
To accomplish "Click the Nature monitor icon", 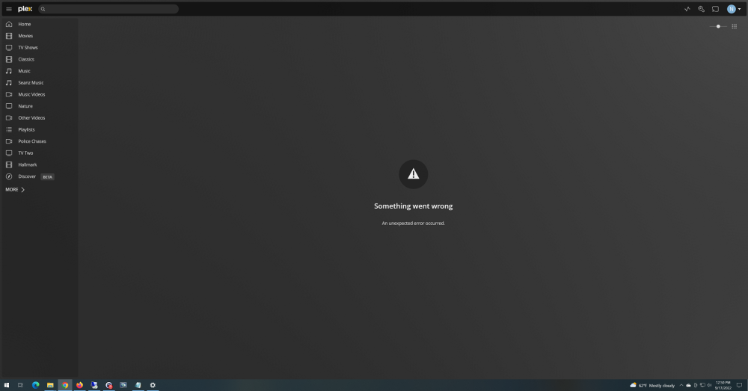I will coord(8,106).
